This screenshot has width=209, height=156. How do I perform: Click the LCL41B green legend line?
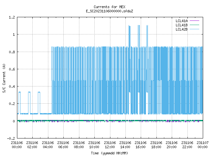click(x=194, y=25)
